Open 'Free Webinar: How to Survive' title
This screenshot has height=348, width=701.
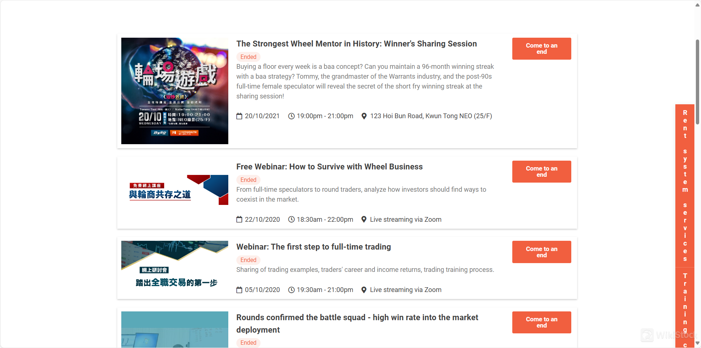coord(329,167)
